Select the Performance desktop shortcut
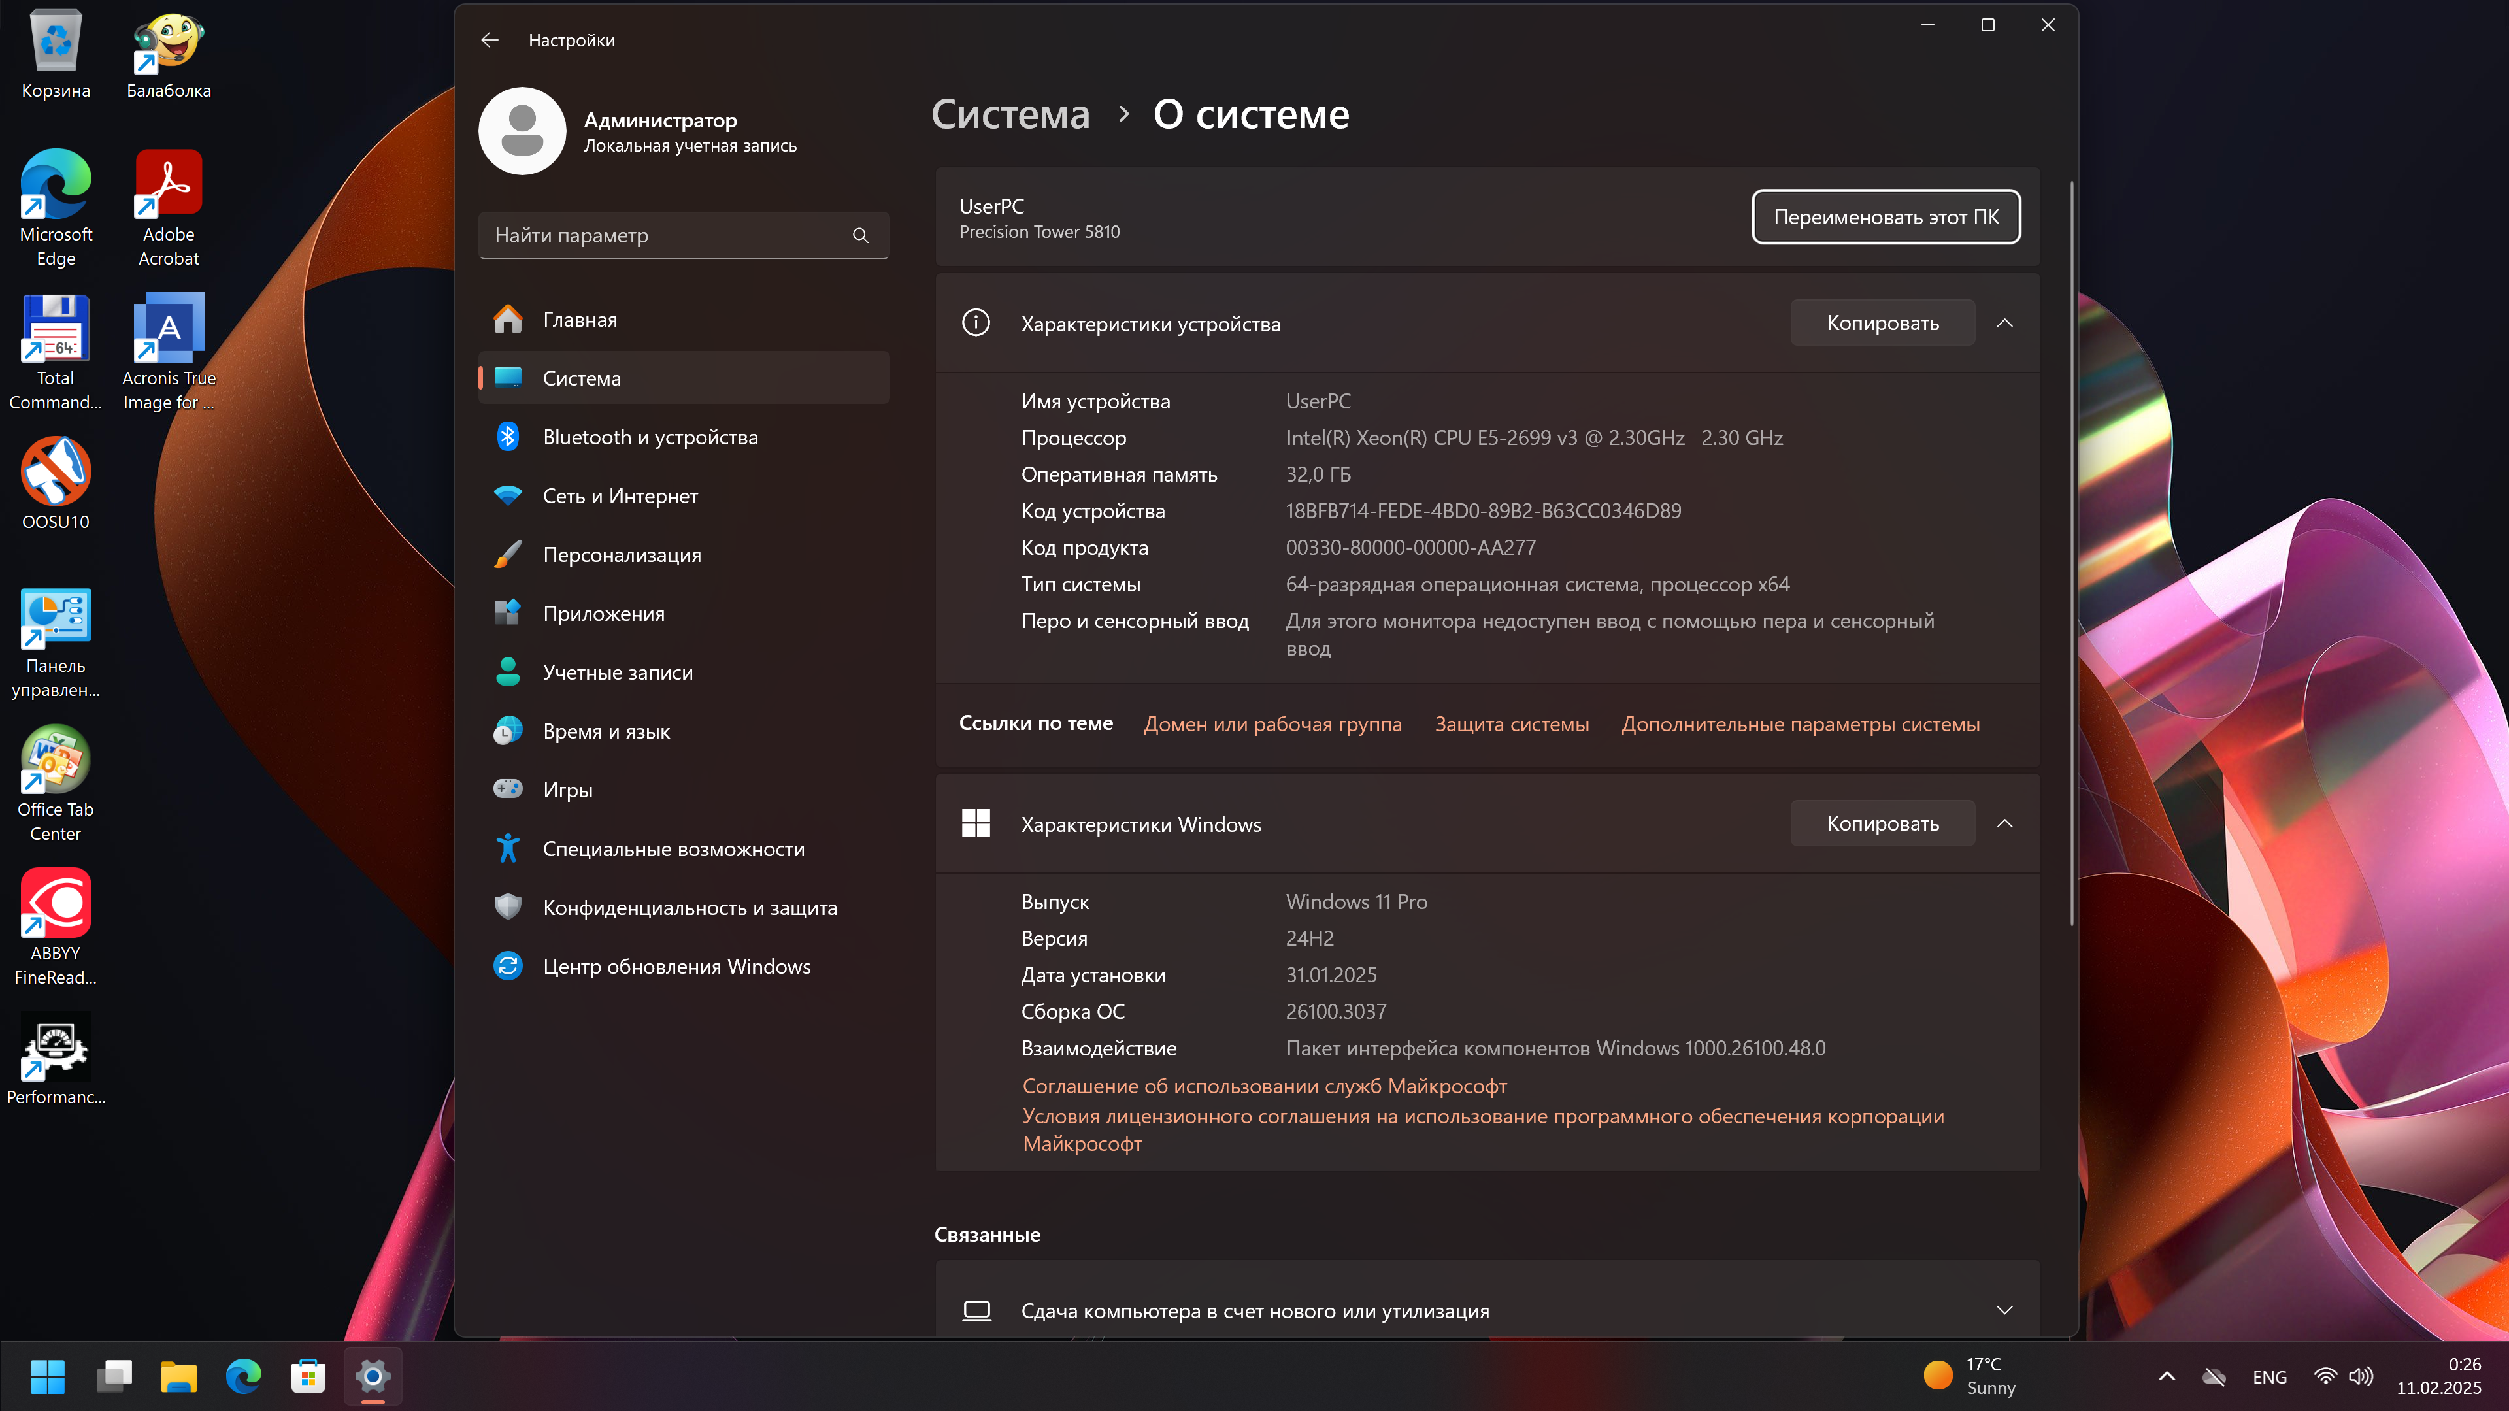The height and width of the screenshot is (1411, 2509). tap(56, 1059)
